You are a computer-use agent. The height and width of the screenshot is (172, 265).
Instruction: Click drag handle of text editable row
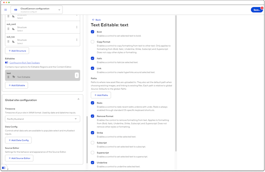pyautogui.click(x=8, y=77)
